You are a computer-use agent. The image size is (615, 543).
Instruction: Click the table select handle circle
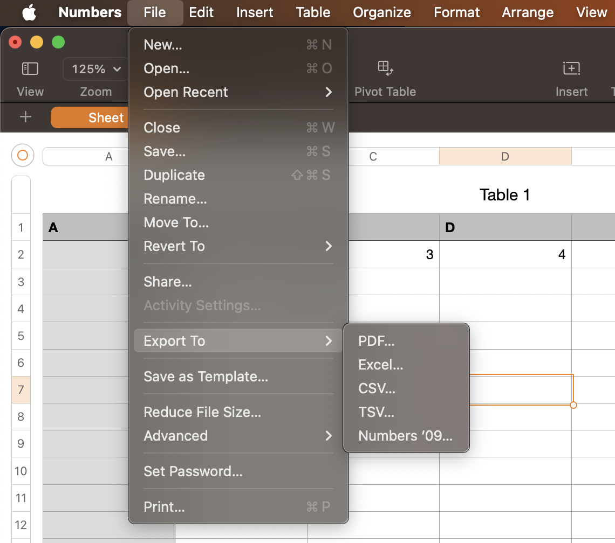click(23, 156)
